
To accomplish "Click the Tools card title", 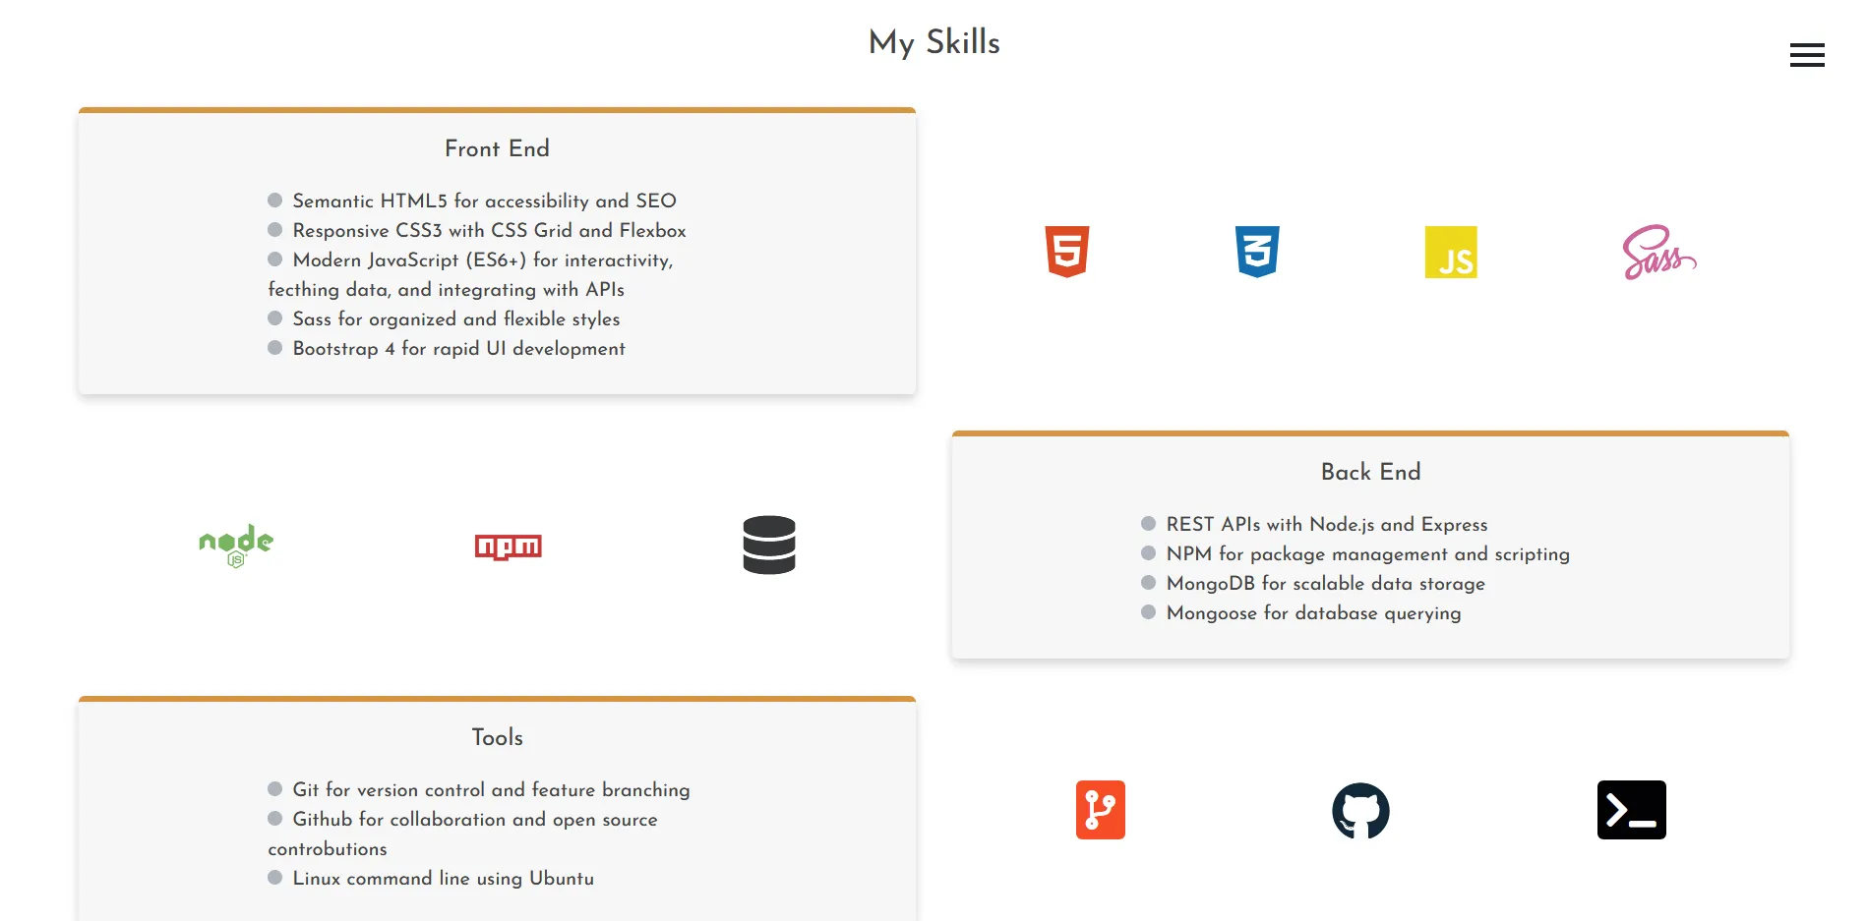I will (x=497, y=737).
